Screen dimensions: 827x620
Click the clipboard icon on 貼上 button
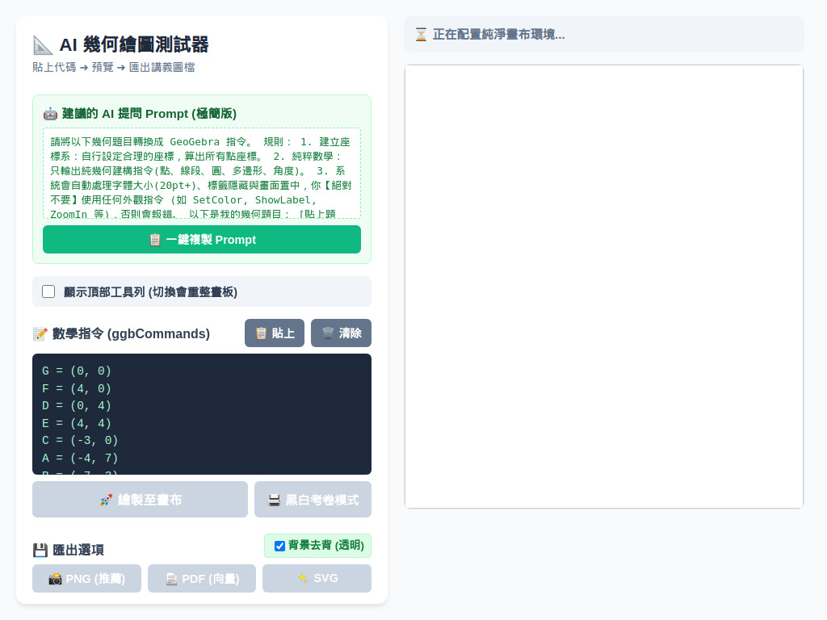point(261,333)
